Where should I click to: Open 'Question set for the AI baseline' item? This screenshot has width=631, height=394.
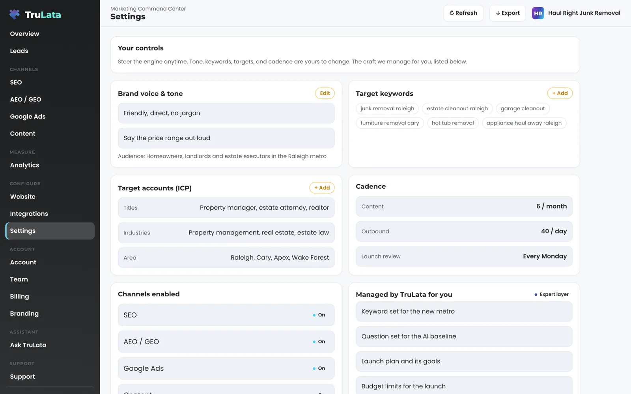tap(464, 336)
